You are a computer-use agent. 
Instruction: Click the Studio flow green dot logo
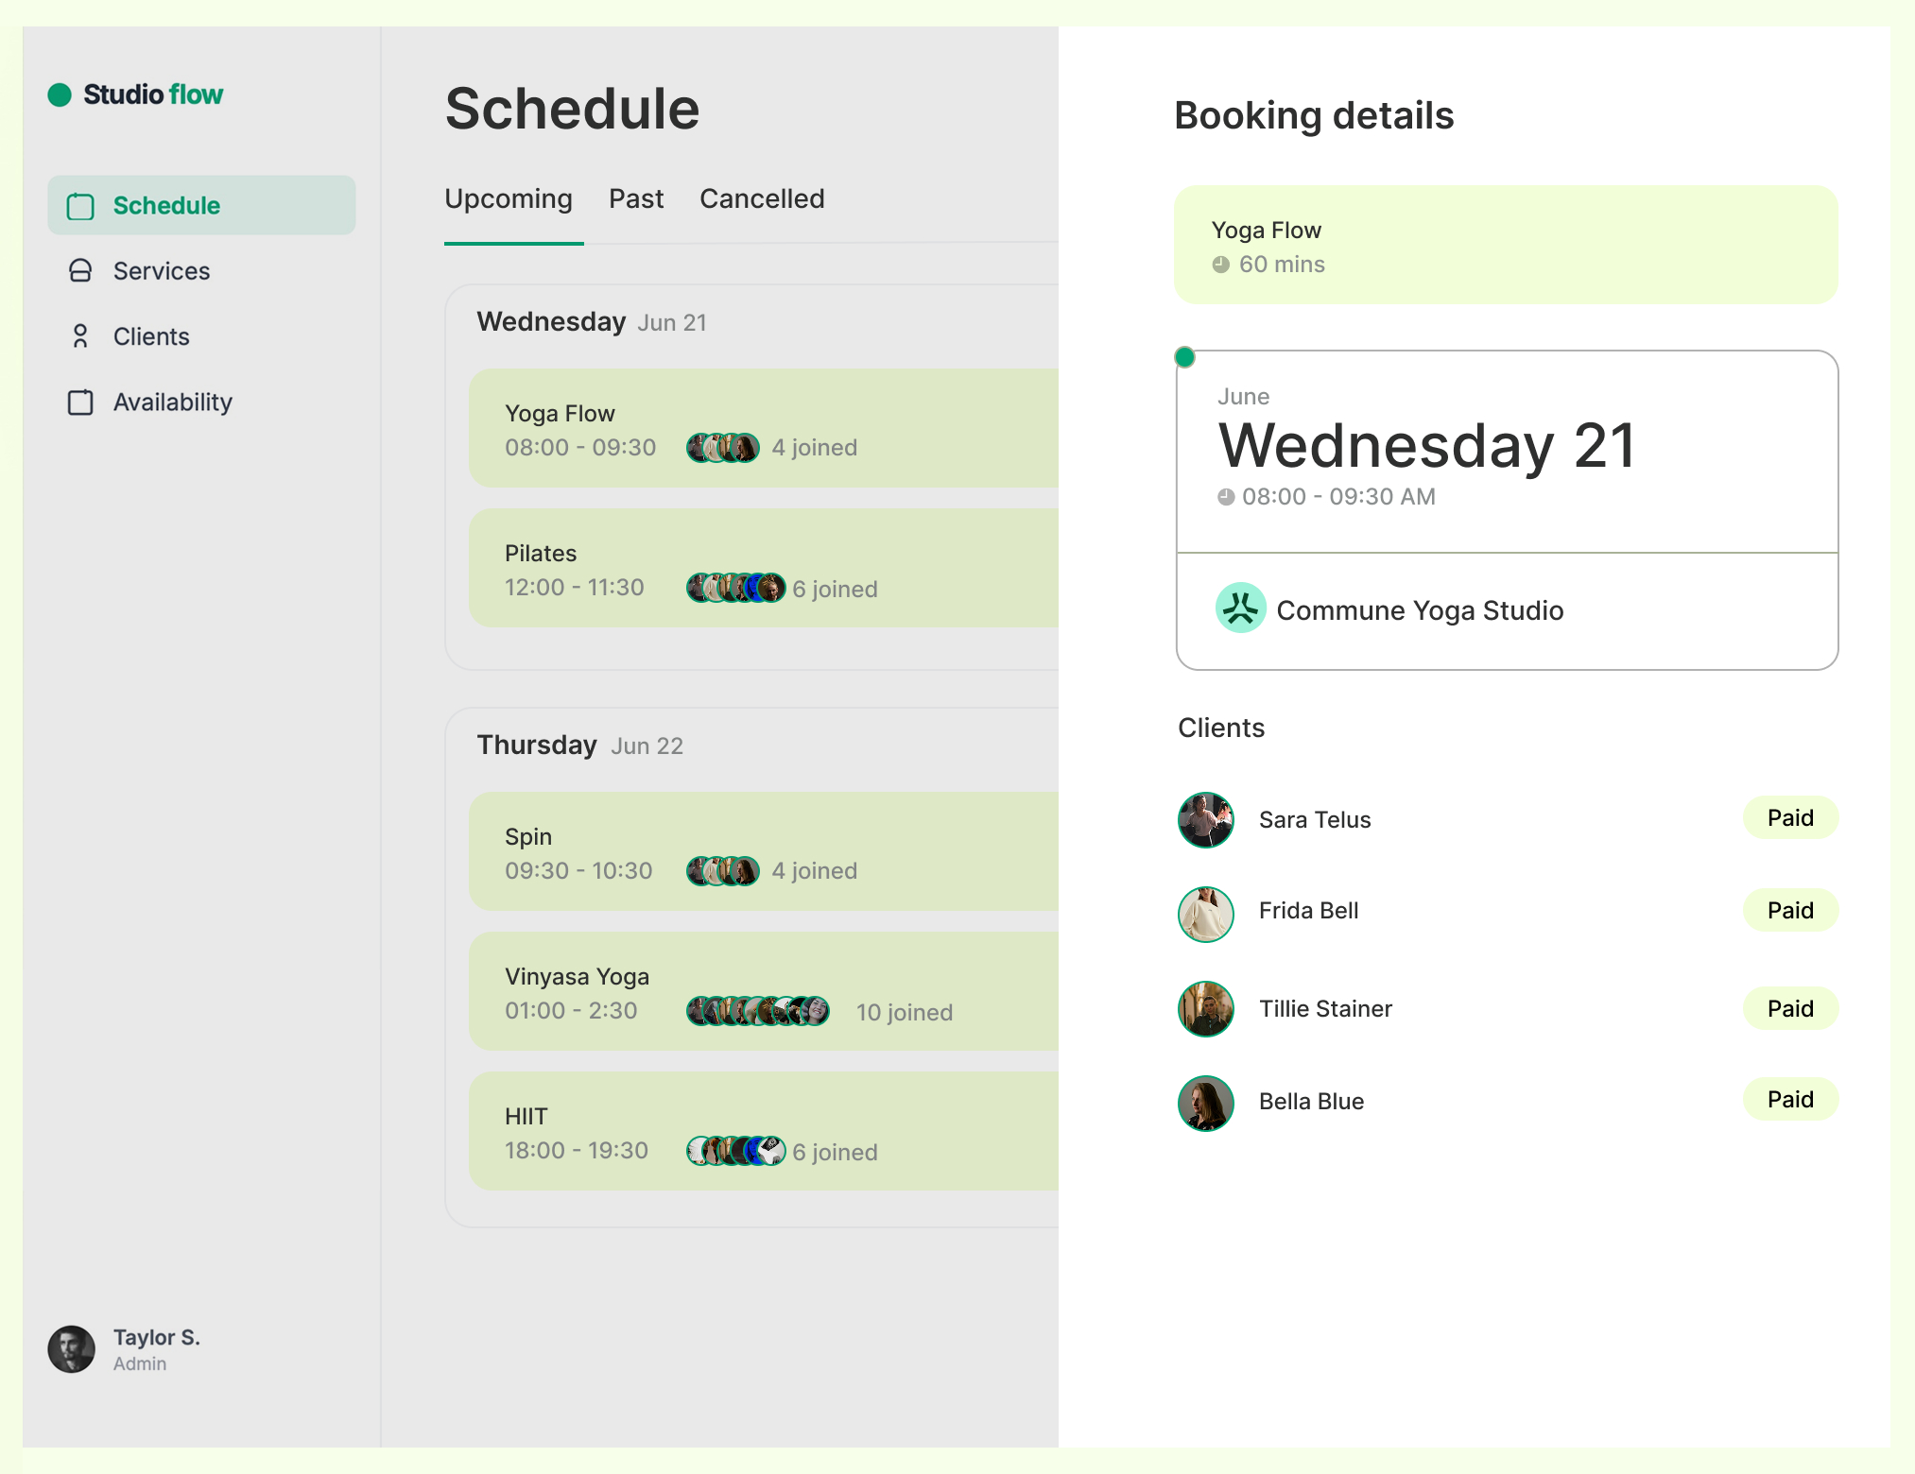pyautogui.click(x=60, y=94)
